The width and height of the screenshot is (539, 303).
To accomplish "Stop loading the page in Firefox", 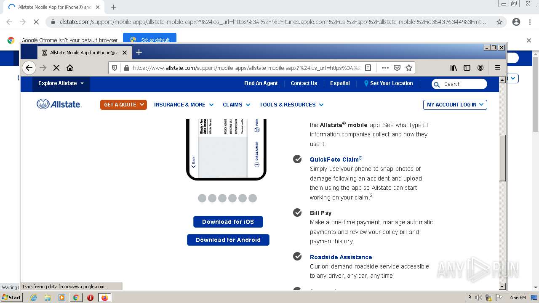I will click(56, 68).
